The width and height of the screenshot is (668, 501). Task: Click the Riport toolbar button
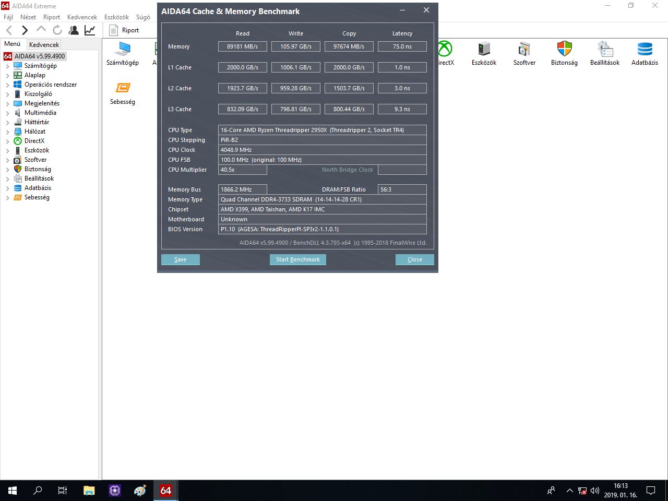pos(124,30)
